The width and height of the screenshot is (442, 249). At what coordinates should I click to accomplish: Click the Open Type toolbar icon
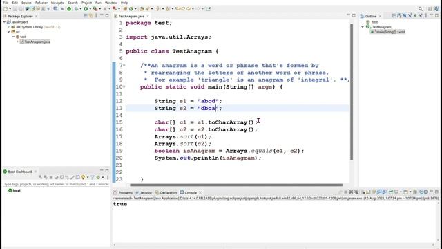(142, 9)
